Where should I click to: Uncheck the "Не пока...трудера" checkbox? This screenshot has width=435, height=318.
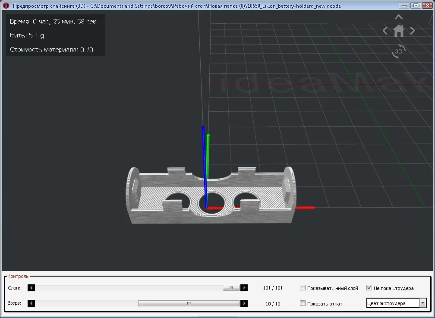(369, 288)
